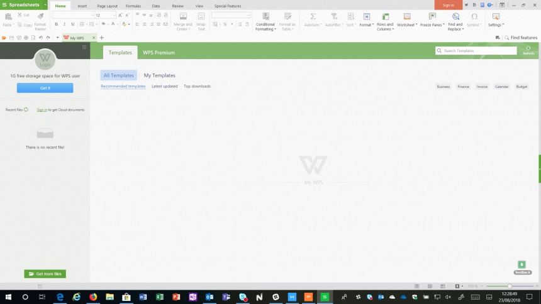541x304 pixels.
Task: Select the My Templates tab
Action: point(159,75)
